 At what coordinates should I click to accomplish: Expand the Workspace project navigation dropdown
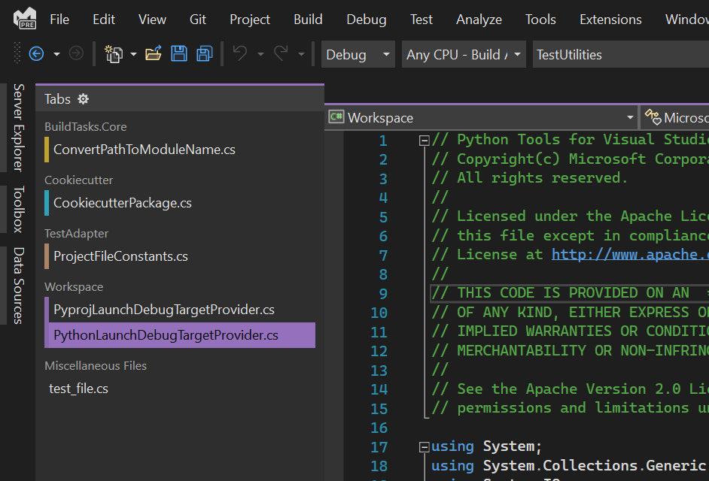[x=630, y=118]
